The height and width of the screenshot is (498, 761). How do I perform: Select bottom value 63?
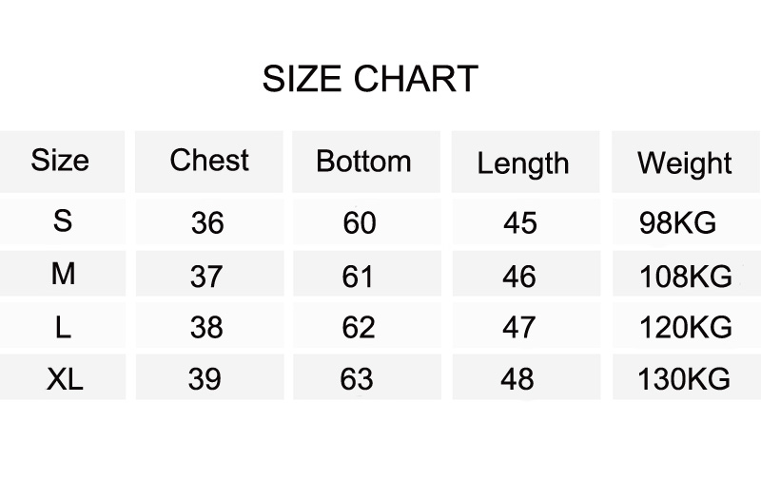(x=357, y=378)
